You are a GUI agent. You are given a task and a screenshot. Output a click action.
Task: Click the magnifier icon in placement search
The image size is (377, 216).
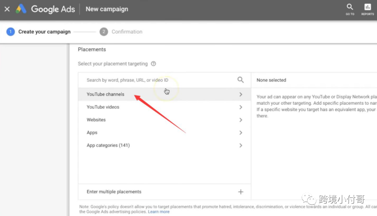pos(241,80)
